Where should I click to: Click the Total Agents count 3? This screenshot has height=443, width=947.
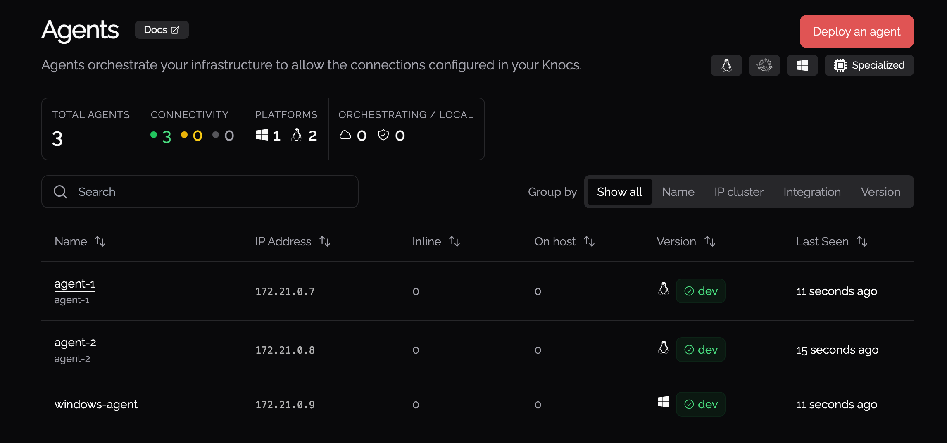pyautogui.click(x=57, y=138)
